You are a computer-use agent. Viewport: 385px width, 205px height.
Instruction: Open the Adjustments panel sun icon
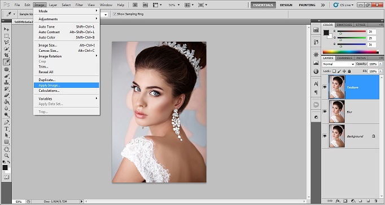316,55
